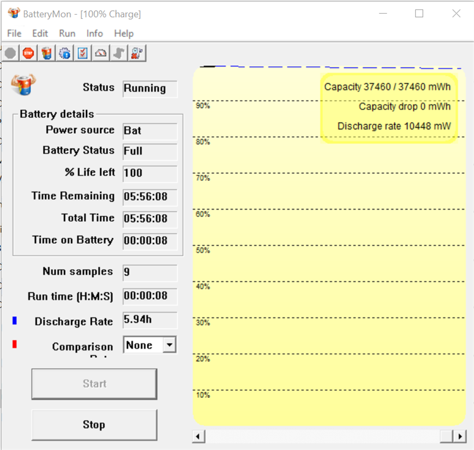Click the 90% graph axis label

203,106
